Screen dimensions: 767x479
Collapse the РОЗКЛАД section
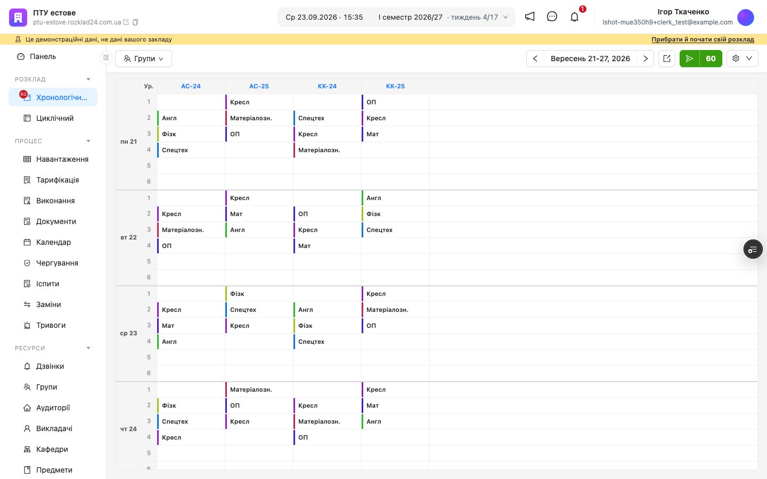(88, 79)
